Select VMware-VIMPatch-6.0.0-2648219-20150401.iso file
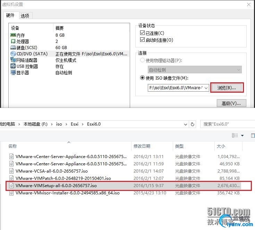The height and width of the screenshot is (230, 255). pos(124,178)
